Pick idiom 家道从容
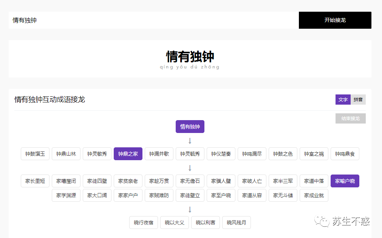Screen dimensions: 382x238 (252, 195)
